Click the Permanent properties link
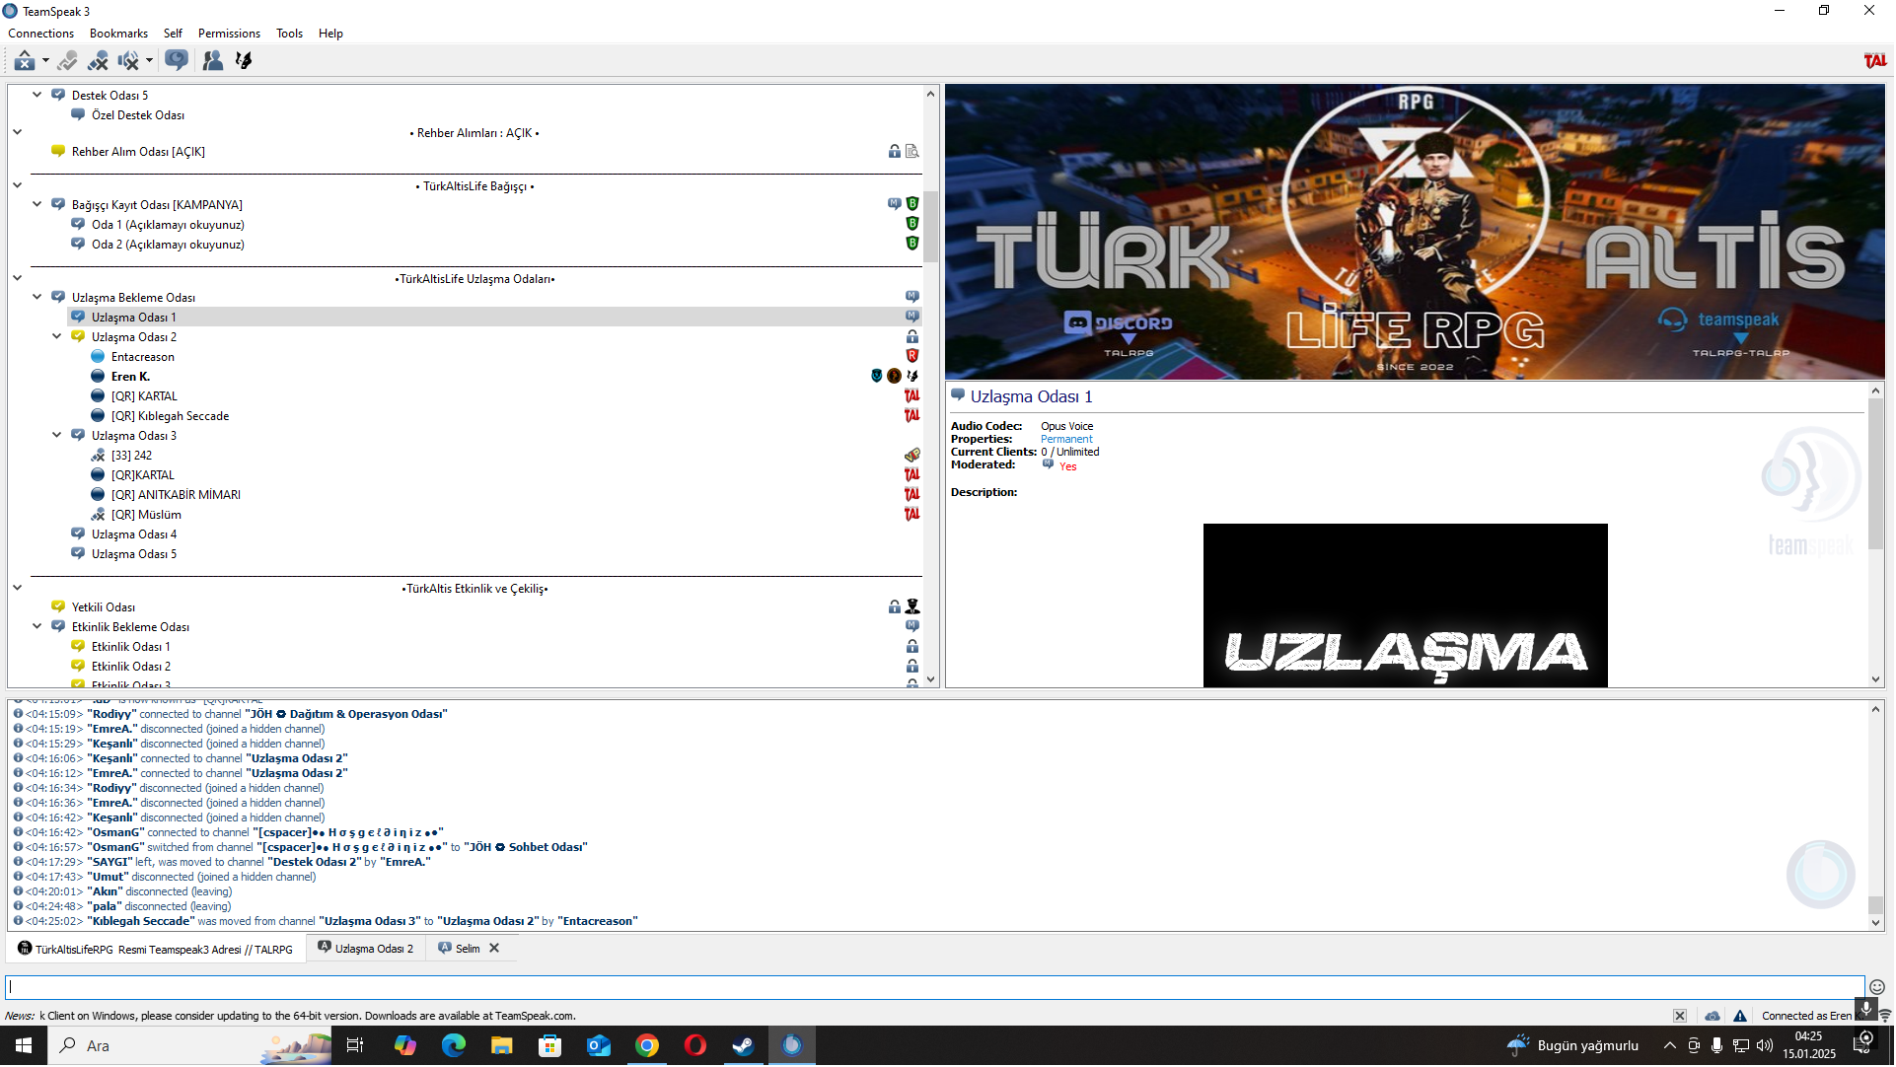This screenshot has width=1896, height=1067. [1066, 440]
